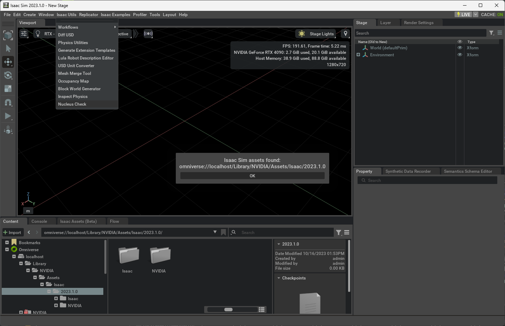
Task: Click the eye column header in Stage
Action: click(x=460, y=42)
